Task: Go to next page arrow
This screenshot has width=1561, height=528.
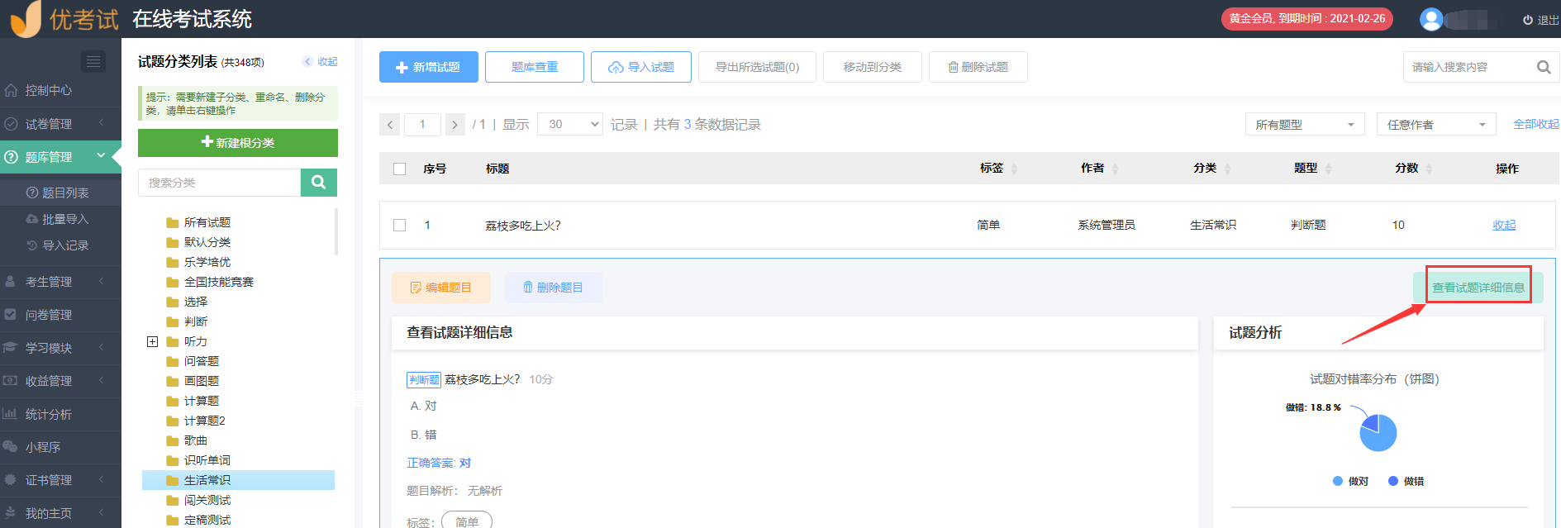Action: (454, 125)
